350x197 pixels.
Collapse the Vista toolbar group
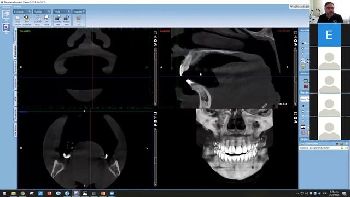pos(69,11)
